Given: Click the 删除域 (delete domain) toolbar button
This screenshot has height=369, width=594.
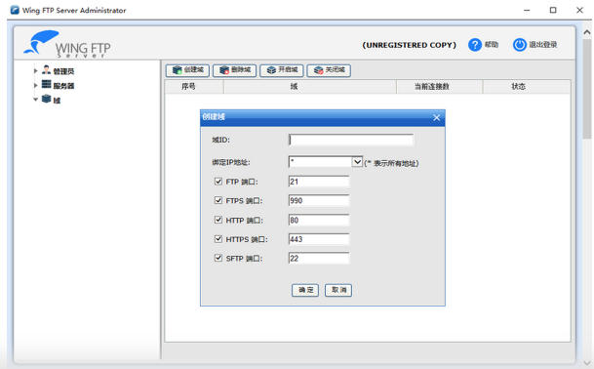Looking at the screenshot, I should coord(234,70).
